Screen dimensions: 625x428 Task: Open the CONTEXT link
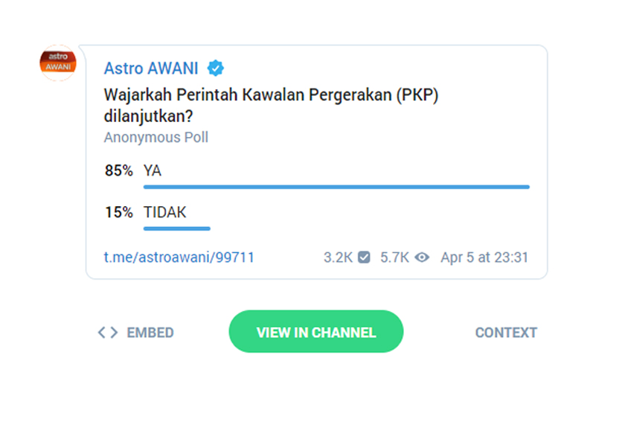click(x=506, y=333)
